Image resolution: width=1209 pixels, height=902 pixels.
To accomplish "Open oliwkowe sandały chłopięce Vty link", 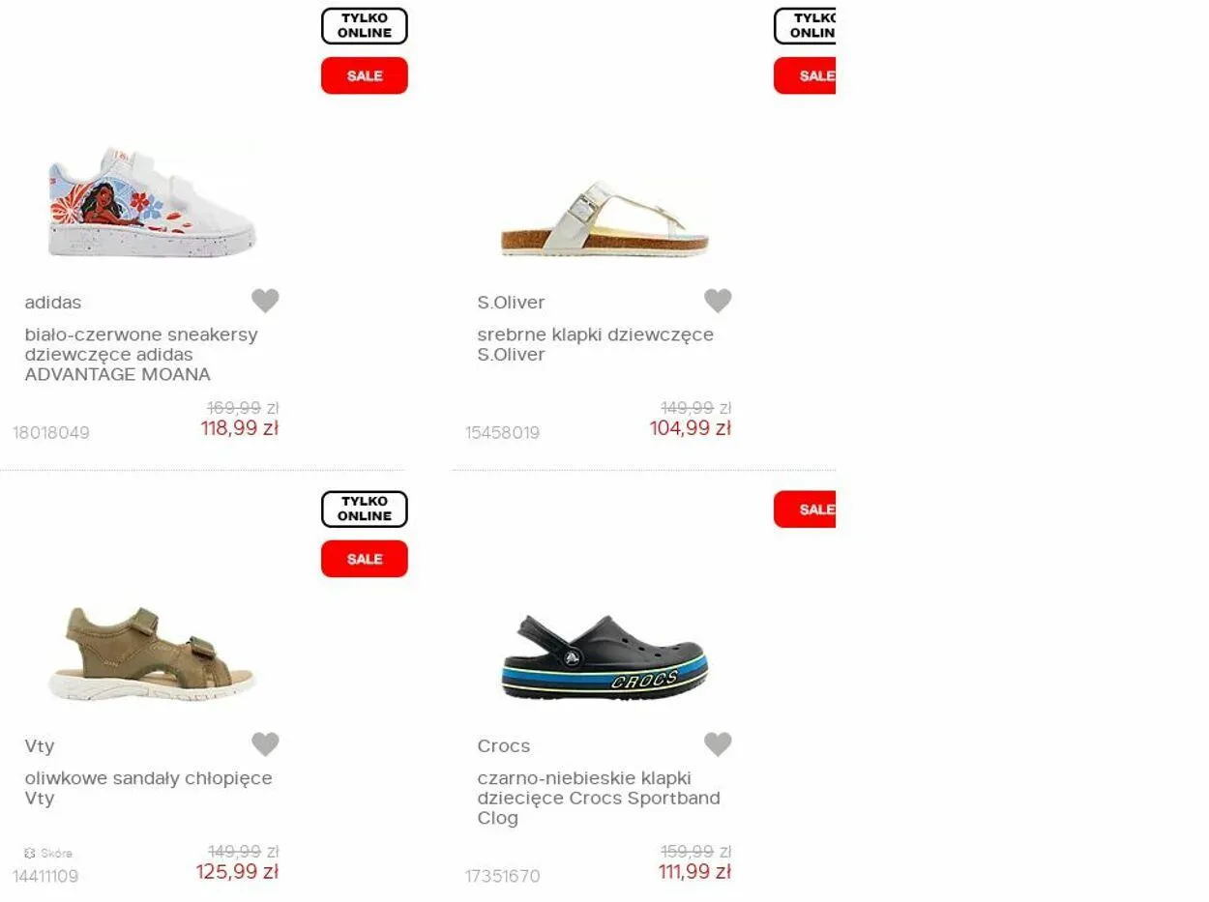I will [148, 788].
